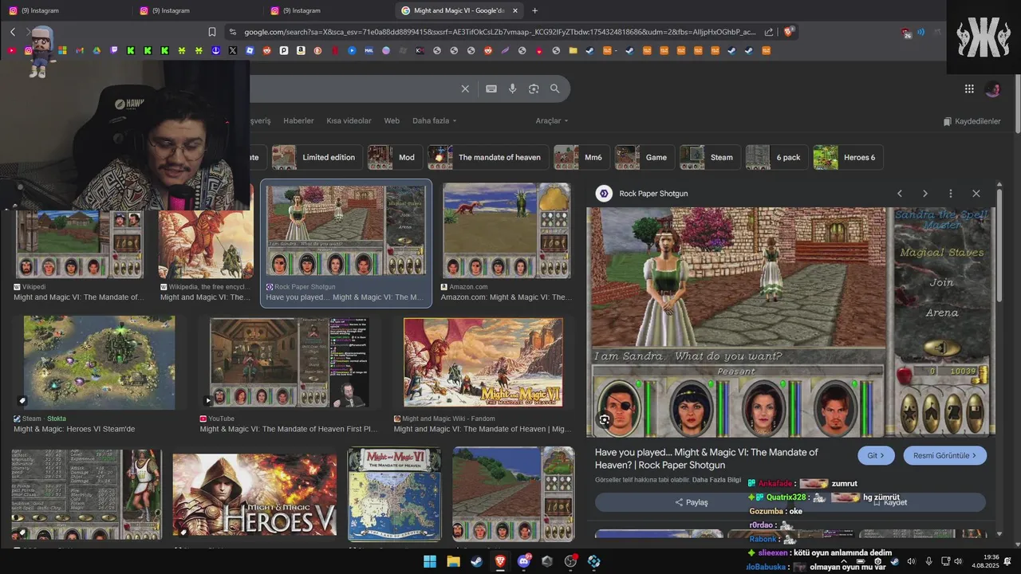Filter images by The mandate of heaven chip
This screenshot has height=574, width=1021.
click(487, 157)
